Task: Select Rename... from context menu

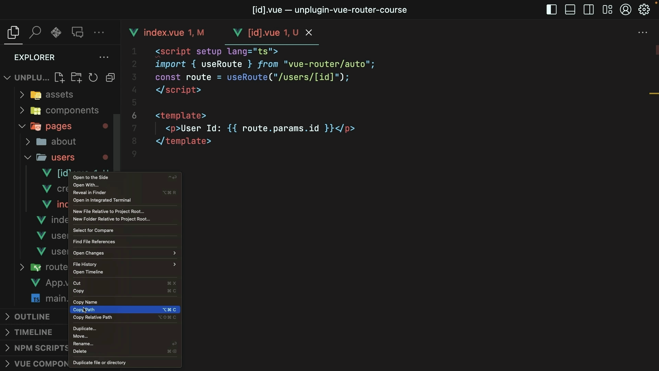Action: point(125,344)
